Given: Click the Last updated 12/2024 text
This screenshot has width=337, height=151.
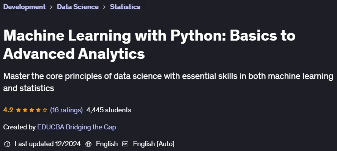Looking at the screenshot, I should click(47, 144).
